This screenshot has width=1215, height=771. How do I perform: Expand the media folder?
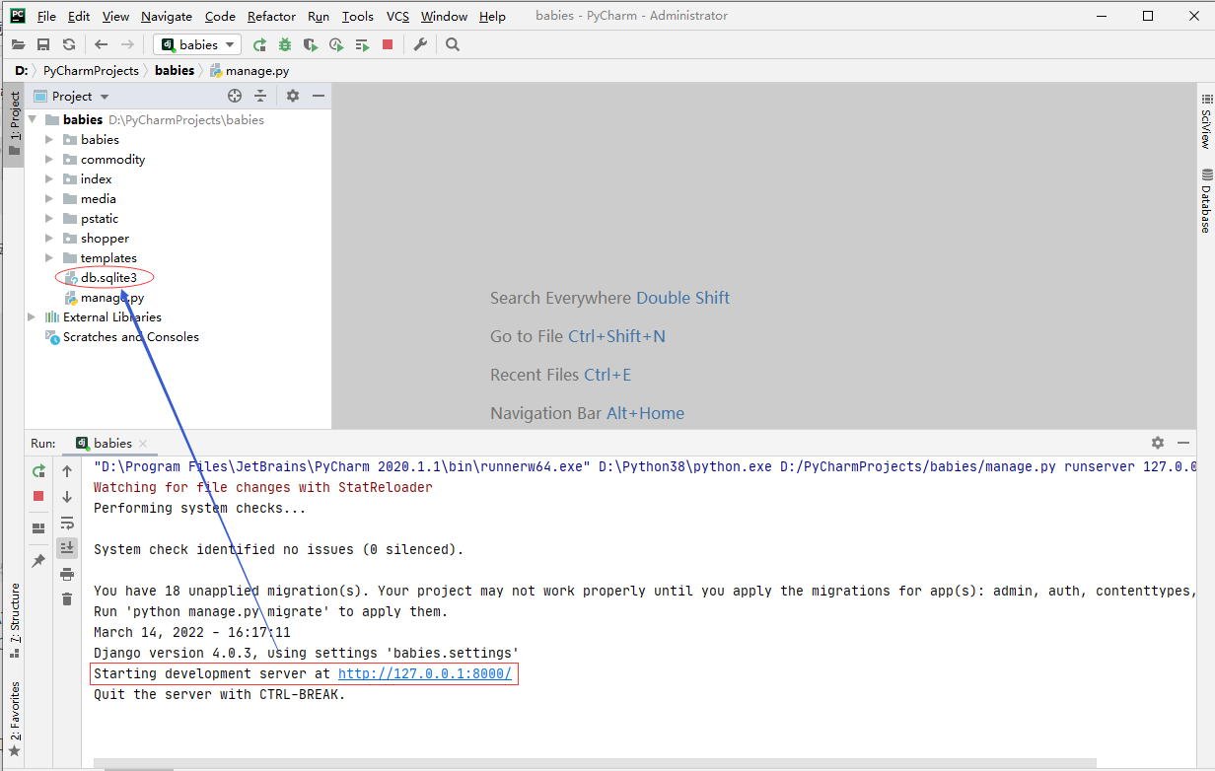coord(49,198)
